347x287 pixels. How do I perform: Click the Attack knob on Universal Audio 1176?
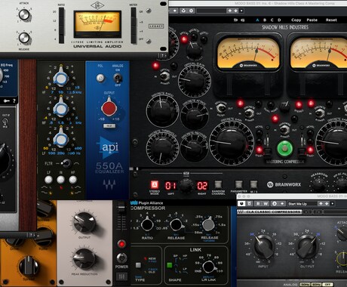[x=24, y=15]
